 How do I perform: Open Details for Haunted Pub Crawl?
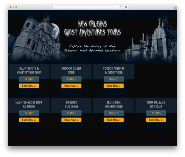pyautogui.click(x=71, y=113)
